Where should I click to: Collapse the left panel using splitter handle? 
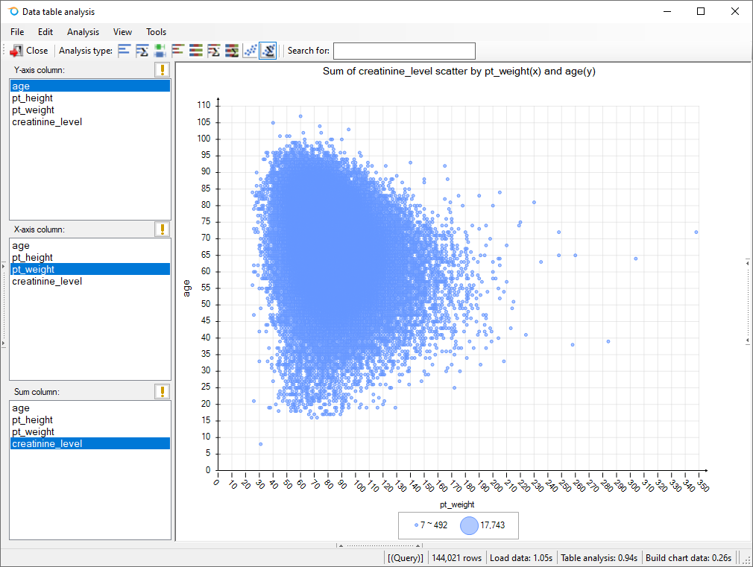click(3, 304)
